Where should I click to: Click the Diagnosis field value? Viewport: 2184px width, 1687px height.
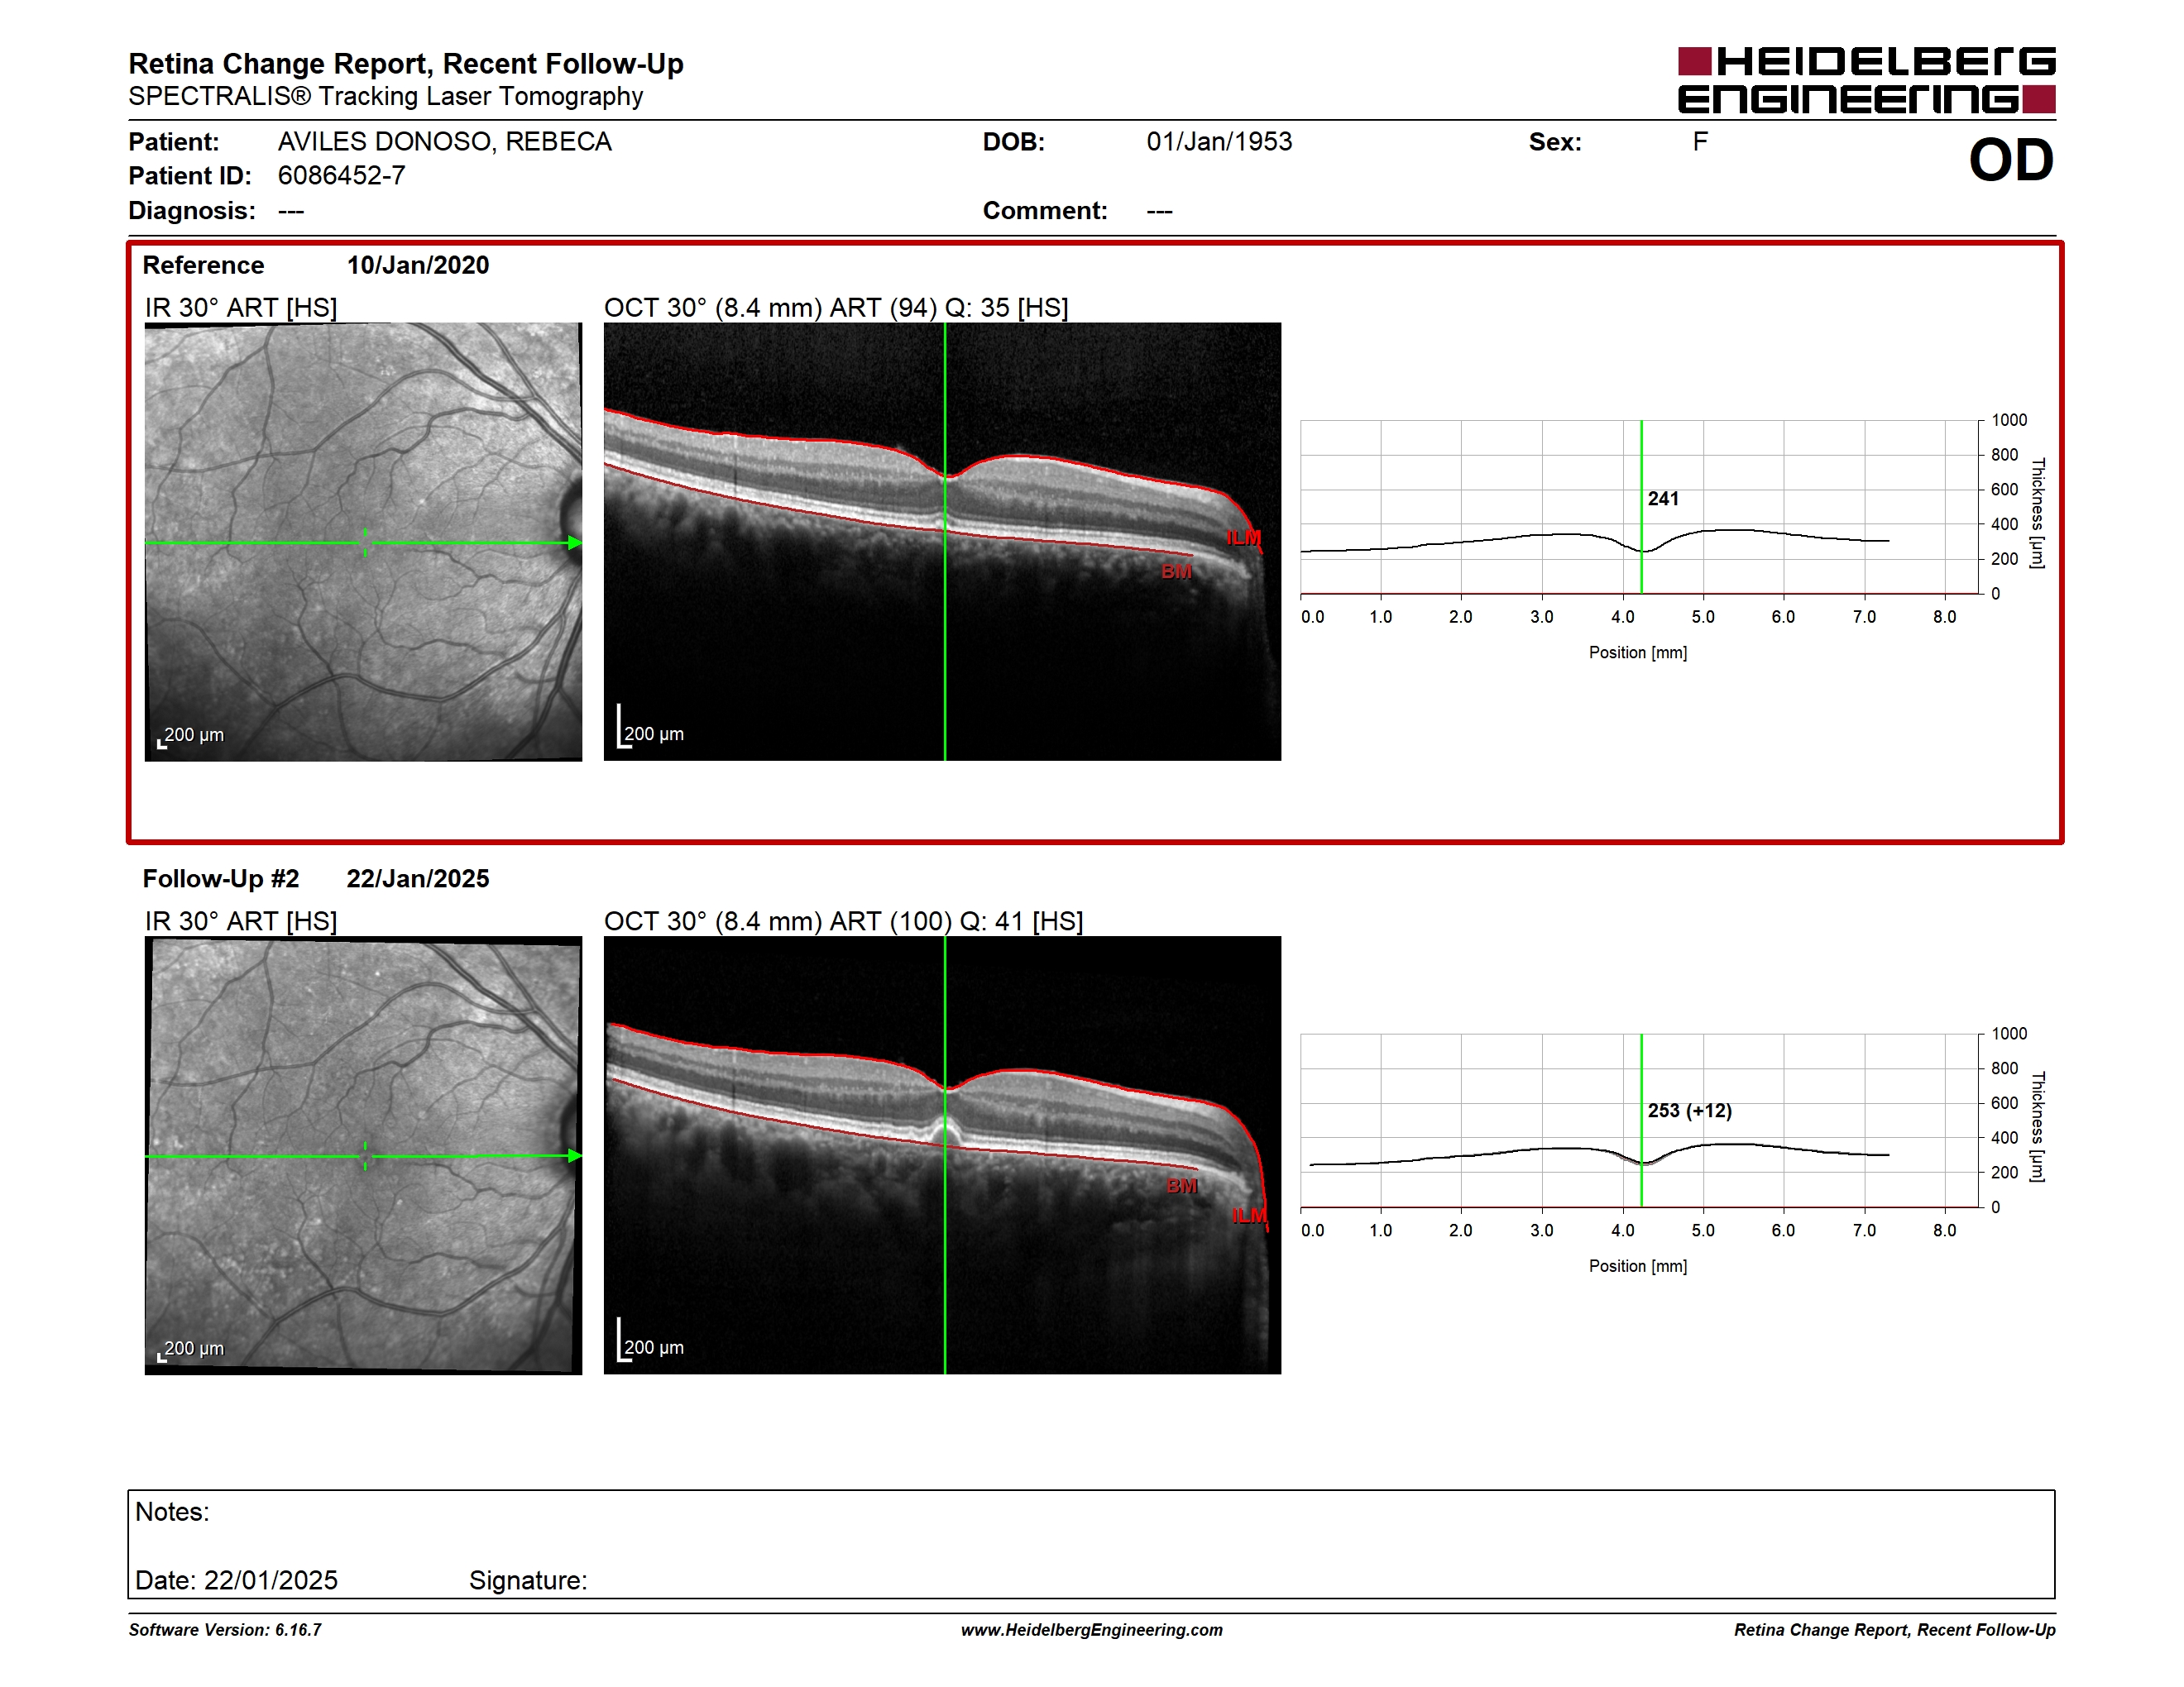tap(291, 211)
